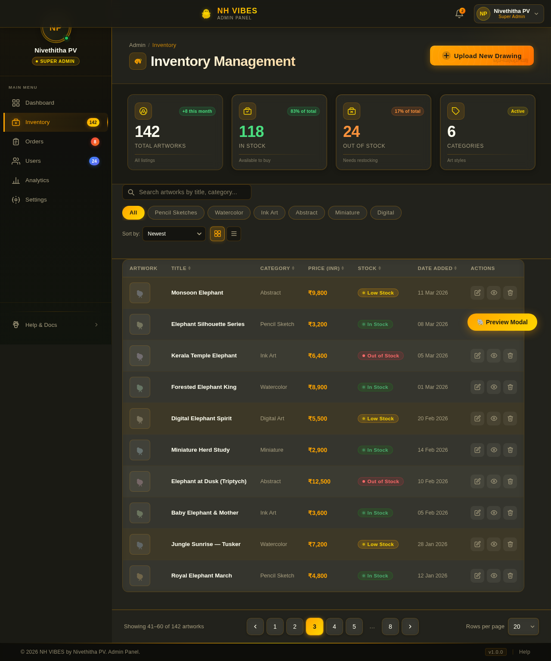This screenshot has width=551, height=661.
Task: Click the notification bell icon
Action: pos(458,13)
